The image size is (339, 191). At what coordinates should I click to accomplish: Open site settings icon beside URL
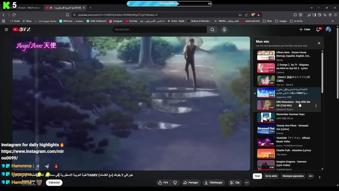click(74, 15)
